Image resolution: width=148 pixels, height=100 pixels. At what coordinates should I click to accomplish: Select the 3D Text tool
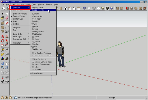[7, 59]
